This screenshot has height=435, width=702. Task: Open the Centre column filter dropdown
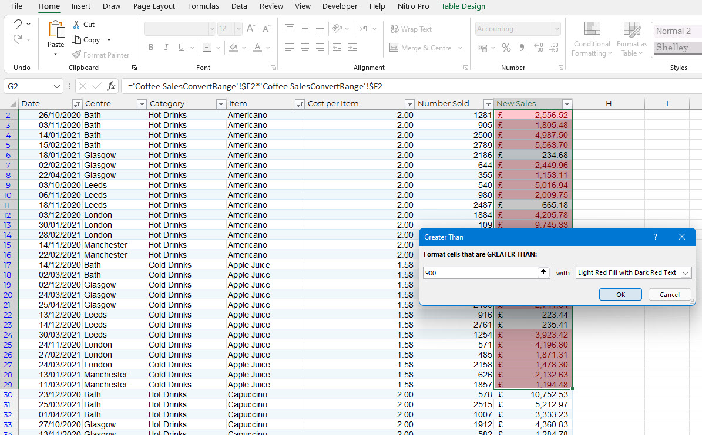pyautogui.click(x=142, y=104)
